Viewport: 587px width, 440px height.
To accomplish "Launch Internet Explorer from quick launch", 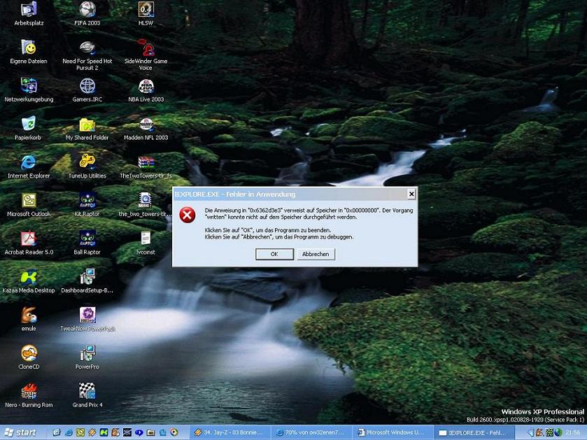I will (x=69, y=432).
